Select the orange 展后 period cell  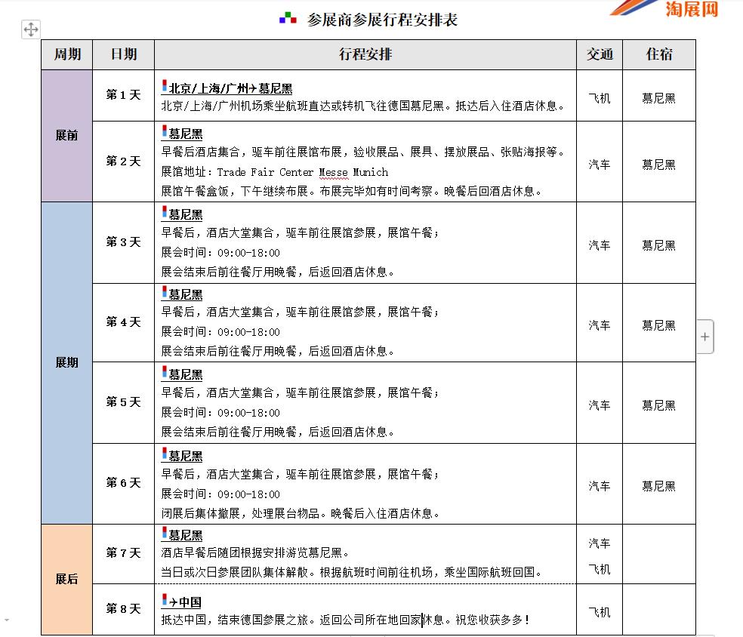coord(66,579)
